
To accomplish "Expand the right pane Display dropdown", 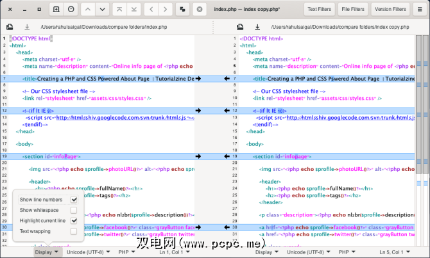I will pyautogui.click(x=266, y=253).
